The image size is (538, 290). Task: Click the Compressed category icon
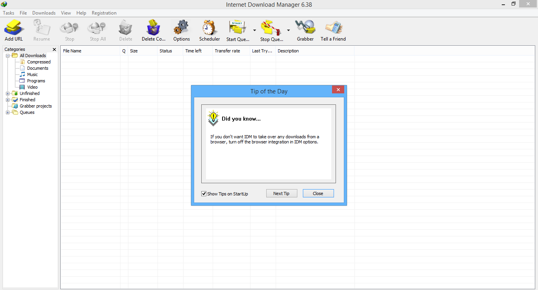[x=22, y=62]
